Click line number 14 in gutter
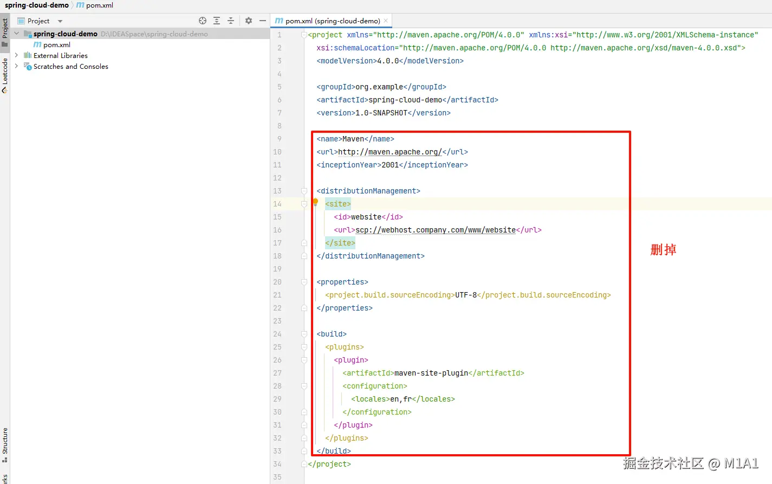This screenshot has height=484, width=772. click(x=277, y=204)
